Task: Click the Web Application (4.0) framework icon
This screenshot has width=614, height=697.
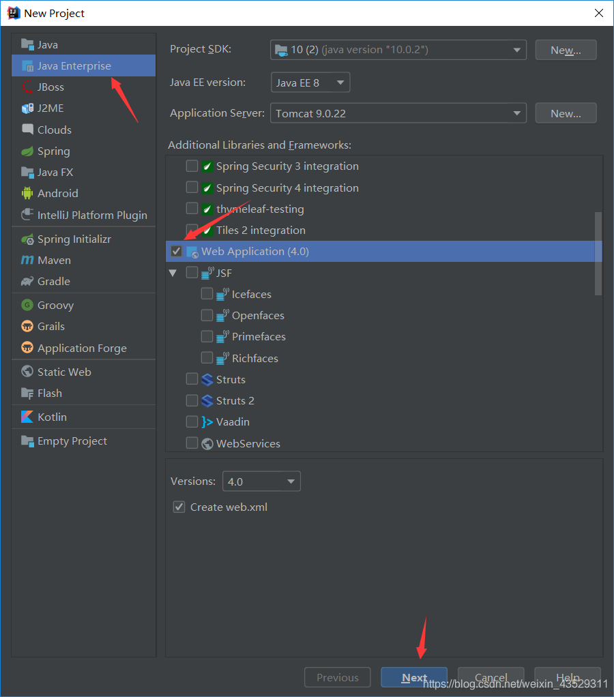Action: [192, 252]
